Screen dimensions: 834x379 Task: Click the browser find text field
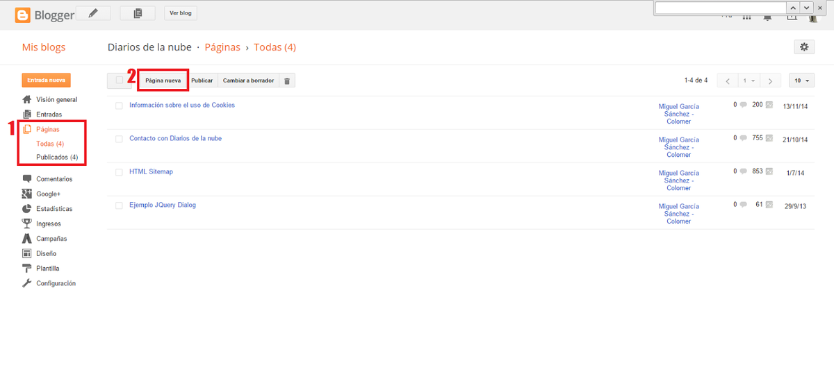pos(719,7)
